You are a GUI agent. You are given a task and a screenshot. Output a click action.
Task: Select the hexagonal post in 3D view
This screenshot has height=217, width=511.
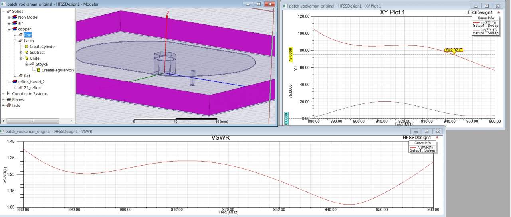click(164, 63)
